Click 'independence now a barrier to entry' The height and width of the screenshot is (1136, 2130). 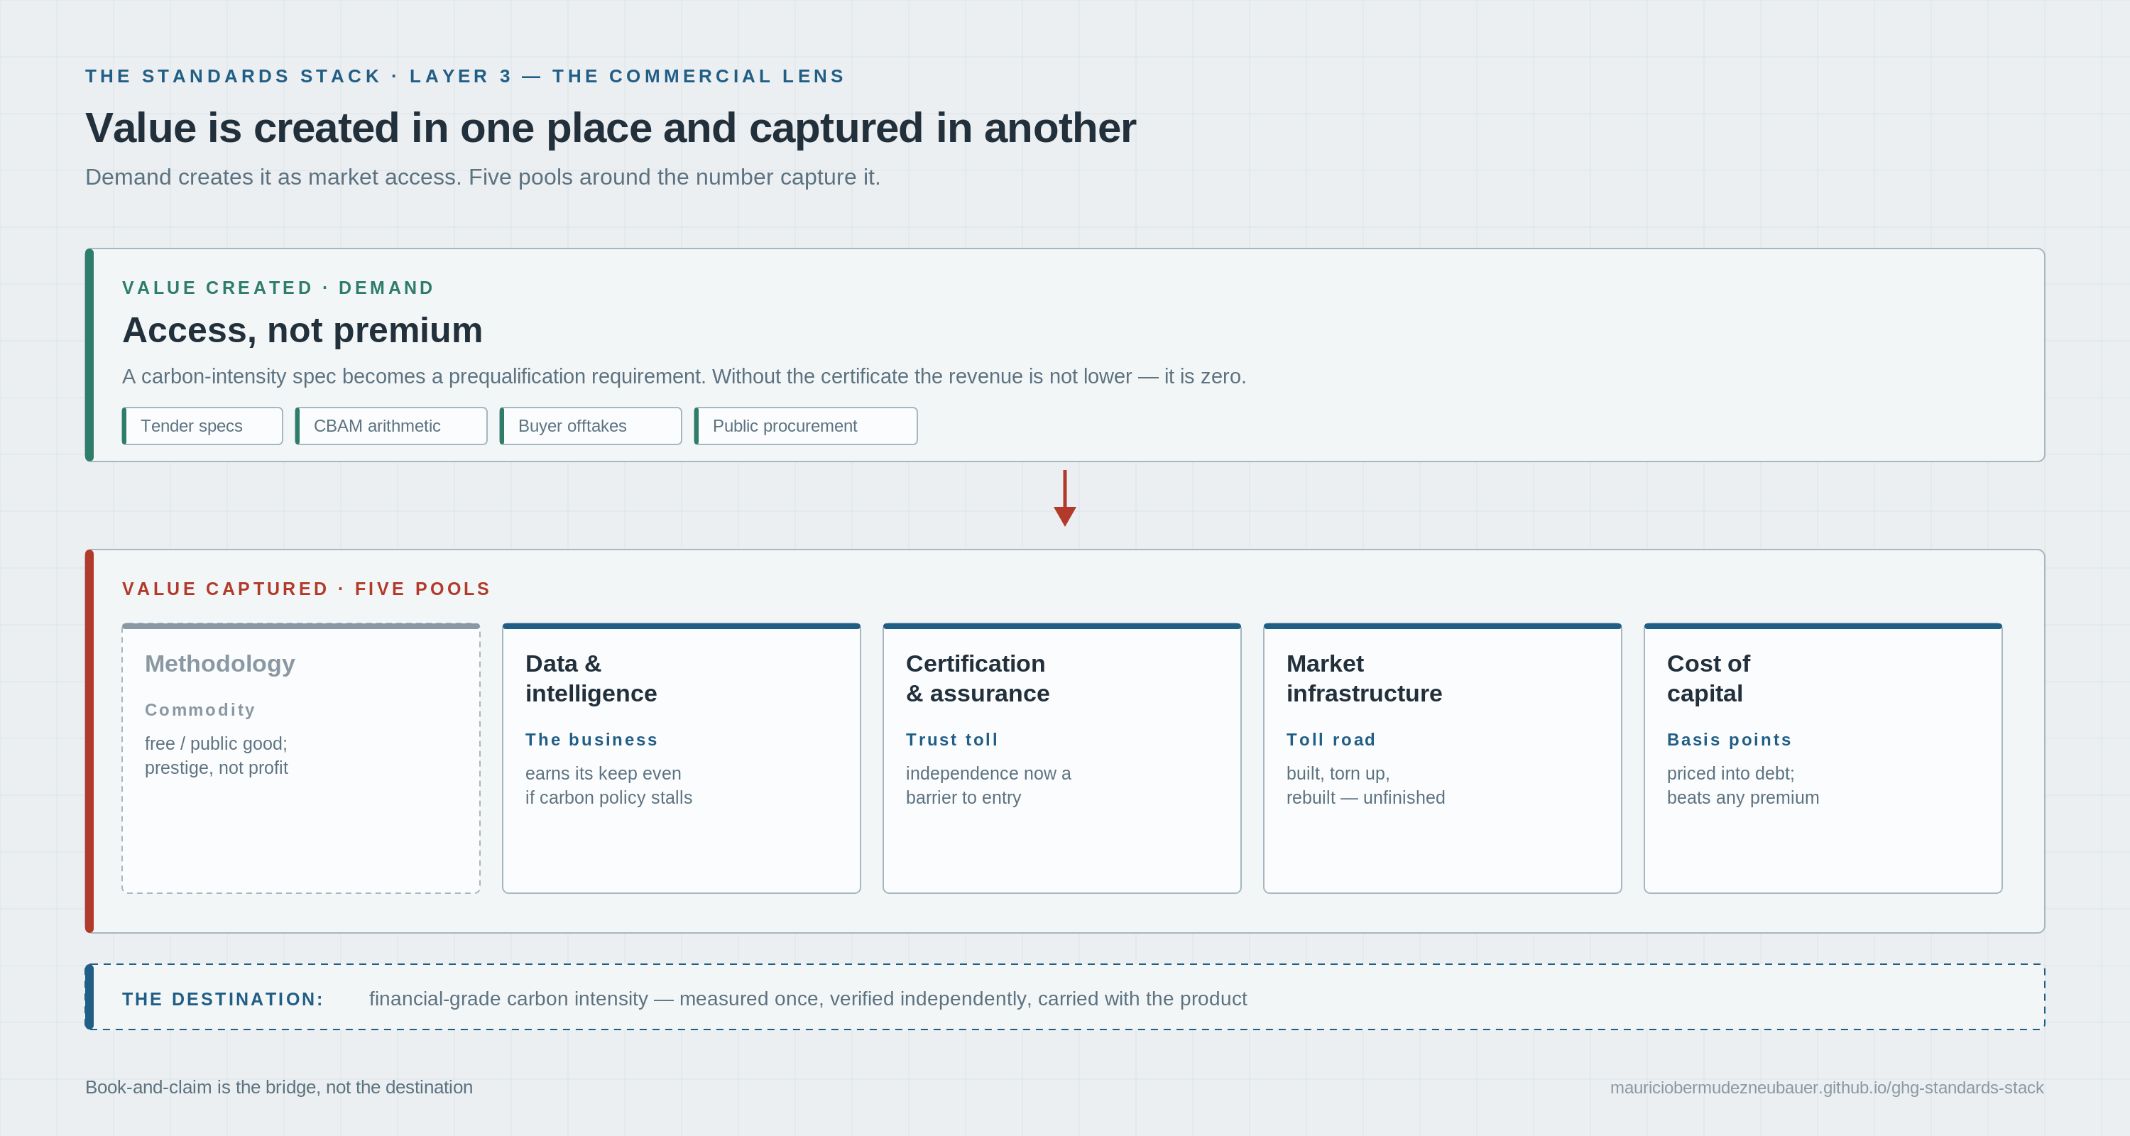click(x=988, y=785)
